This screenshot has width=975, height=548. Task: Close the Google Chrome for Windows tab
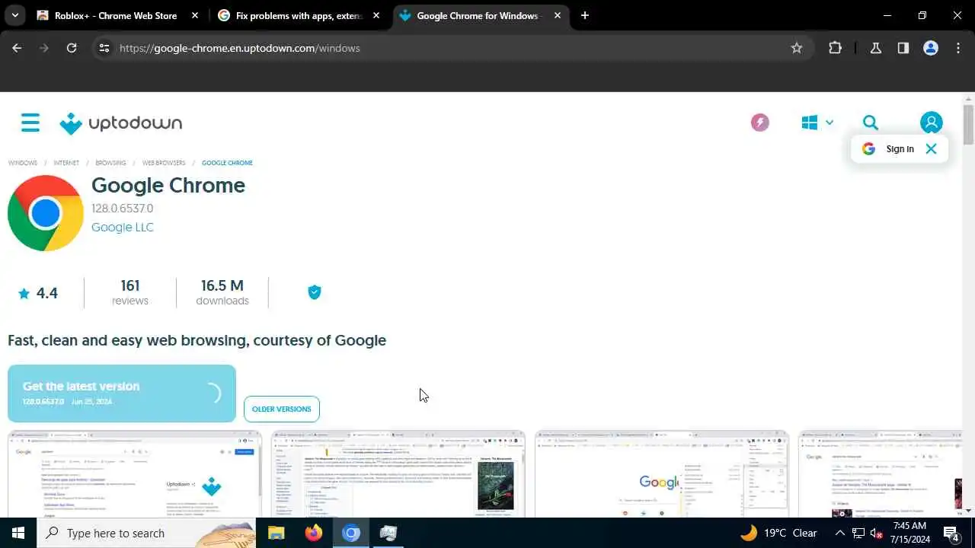pyautogui.click(x=558, y=15)
